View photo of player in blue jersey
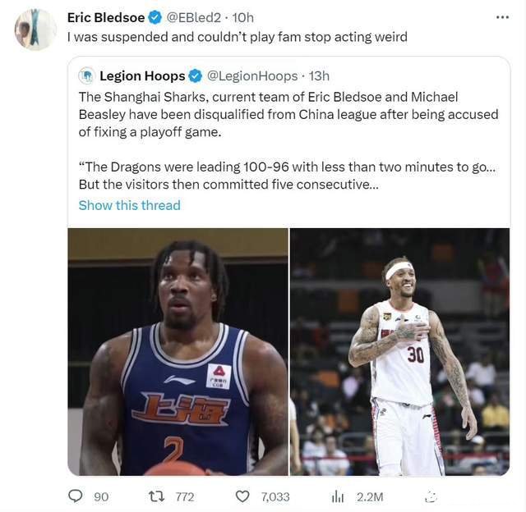 (178, 352)
